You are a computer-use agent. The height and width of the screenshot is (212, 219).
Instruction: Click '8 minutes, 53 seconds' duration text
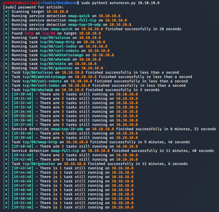coord(193,129)
